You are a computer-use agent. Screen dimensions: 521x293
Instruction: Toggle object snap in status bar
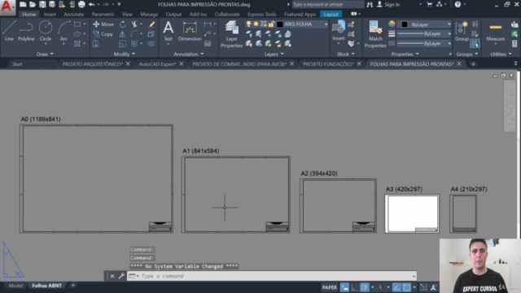406,287
